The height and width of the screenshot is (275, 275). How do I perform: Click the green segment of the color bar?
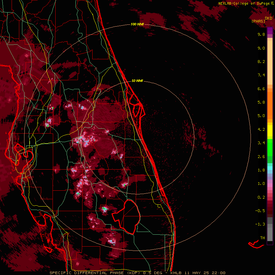coord(270,147)
